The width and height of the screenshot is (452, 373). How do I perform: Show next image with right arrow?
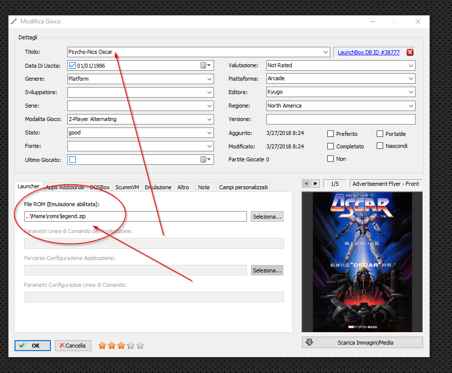click(316, 184)
